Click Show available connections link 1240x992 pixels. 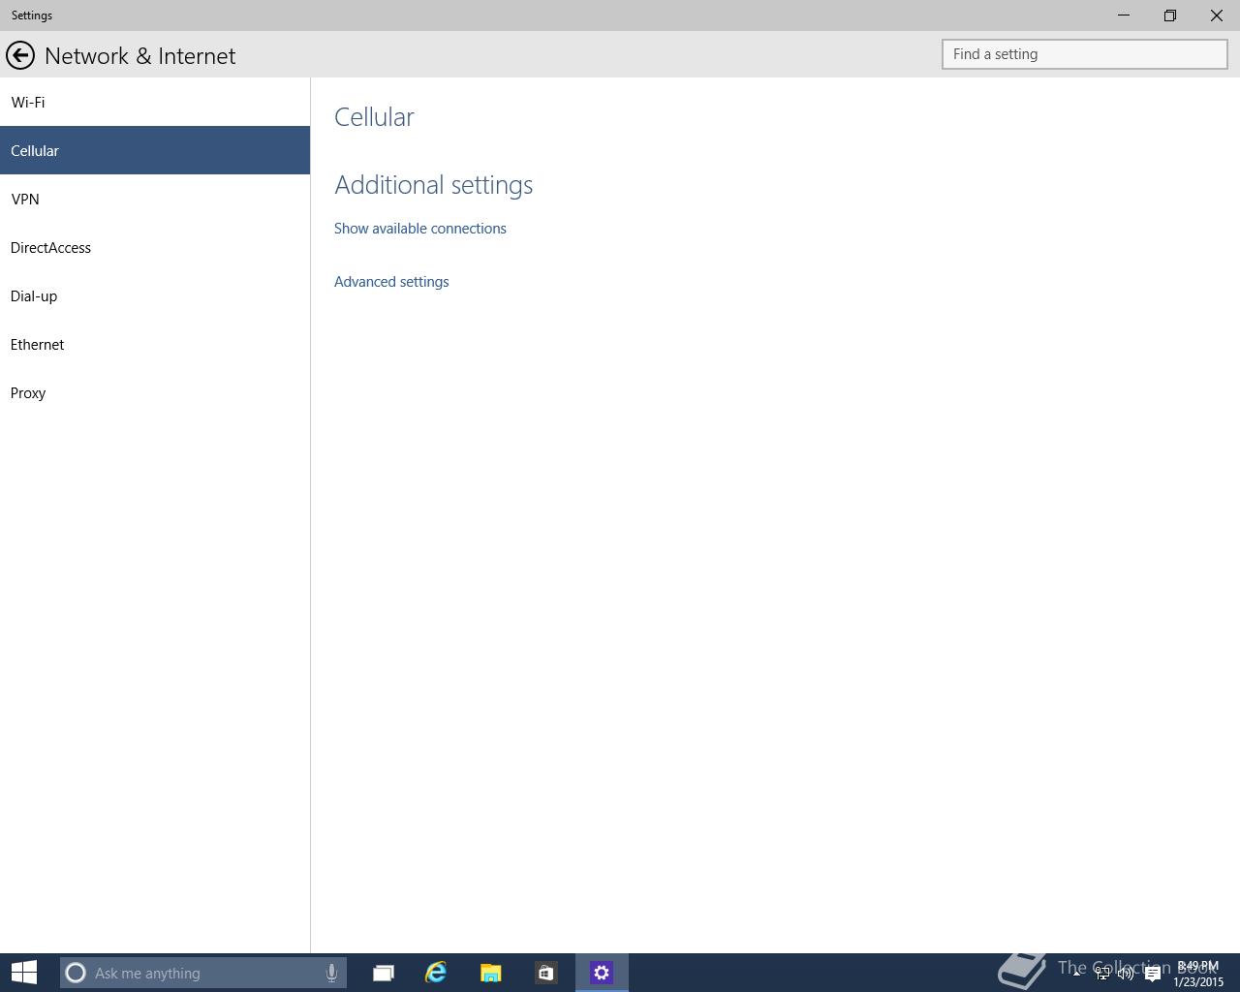pyautogui.click(x=420, y=229)
